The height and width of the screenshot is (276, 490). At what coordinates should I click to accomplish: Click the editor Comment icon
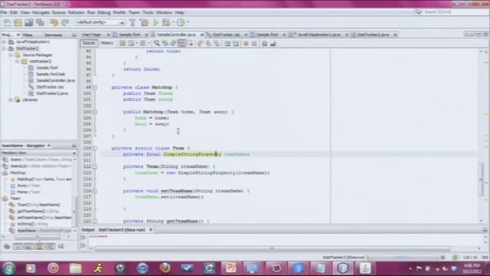point(264,44)
